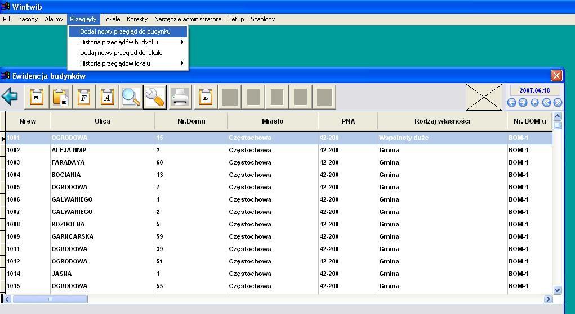Image resolution: width=575 pixels, height=314 pixels.
Task: Click the horizontal scrollbar right arrow
Action: (548, 299)
